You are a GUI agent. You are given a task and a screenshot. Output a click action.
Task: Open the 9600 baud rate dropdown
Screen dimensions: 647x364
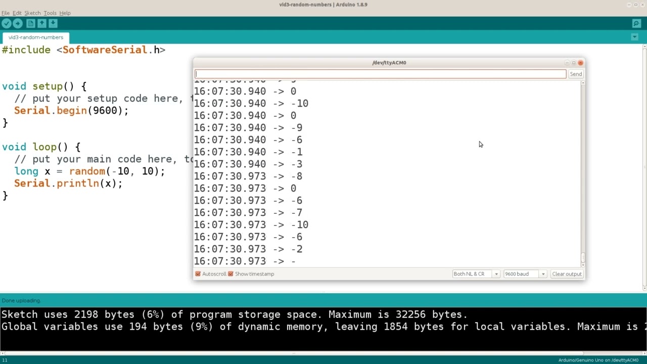coord(525,274)
